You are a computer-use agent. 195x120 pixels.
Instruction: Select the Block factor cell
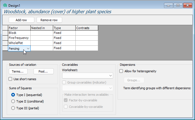coord(19,33)
